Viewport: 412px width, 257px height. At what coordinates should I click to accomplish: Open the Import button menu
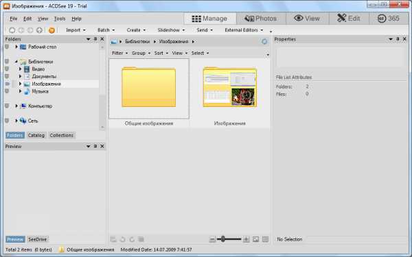pos(76,30)
